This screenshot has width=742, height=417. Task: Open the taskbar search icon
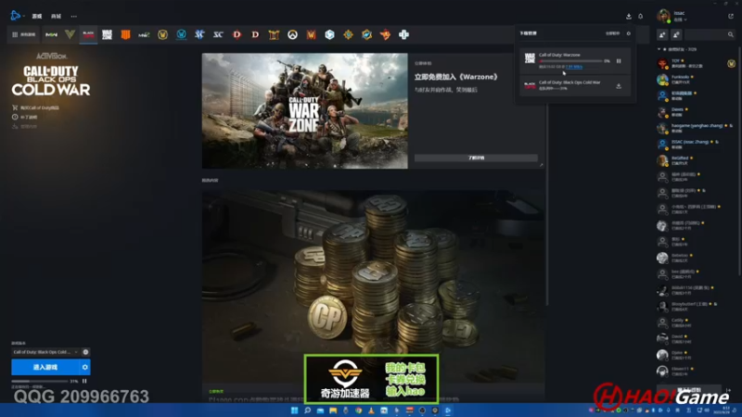pyautogui.click(x=307, y=411)
